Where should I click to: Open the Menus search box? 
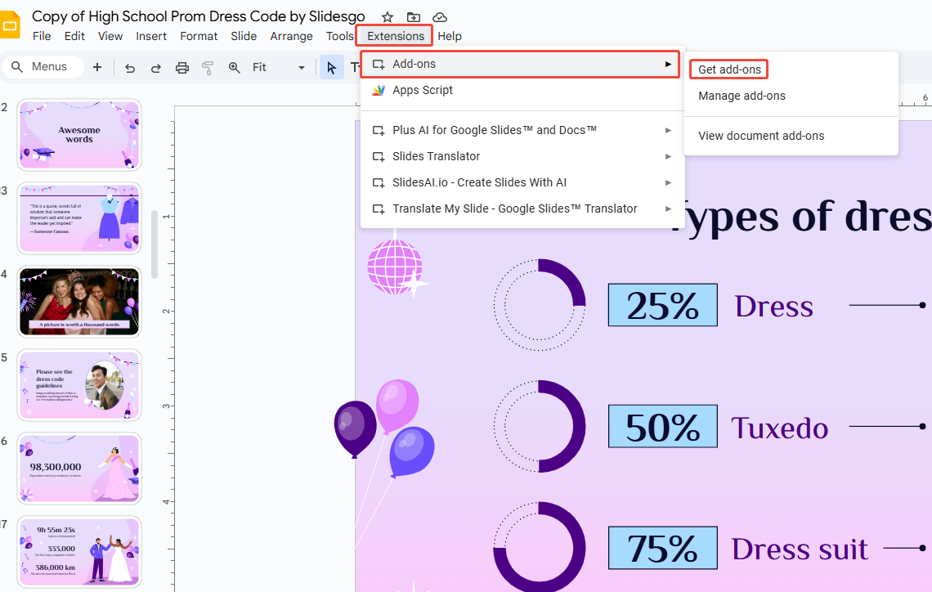coord(43,66)
